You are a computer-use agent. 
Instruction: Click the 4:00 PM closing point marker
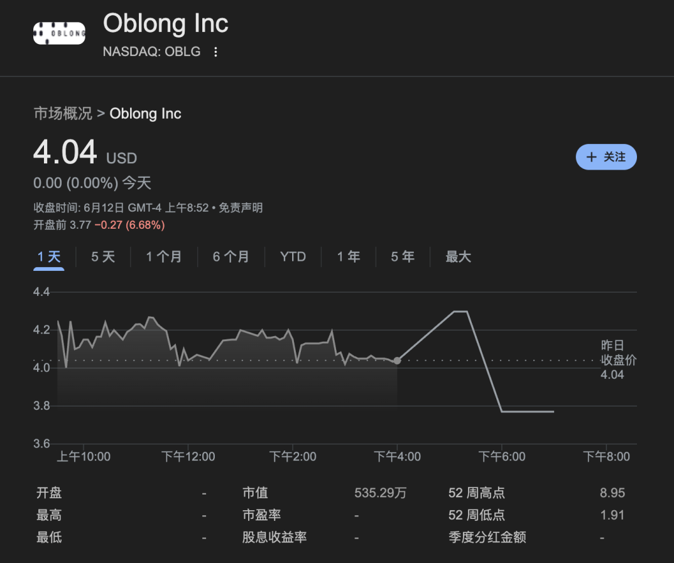click(397, 361)
